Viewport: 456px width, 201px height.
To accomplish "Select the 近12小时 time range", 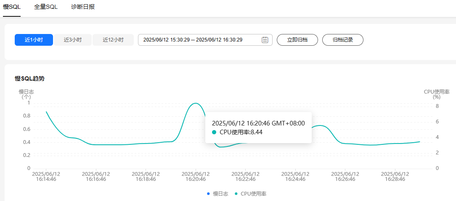I will click(x=113, y=40).
